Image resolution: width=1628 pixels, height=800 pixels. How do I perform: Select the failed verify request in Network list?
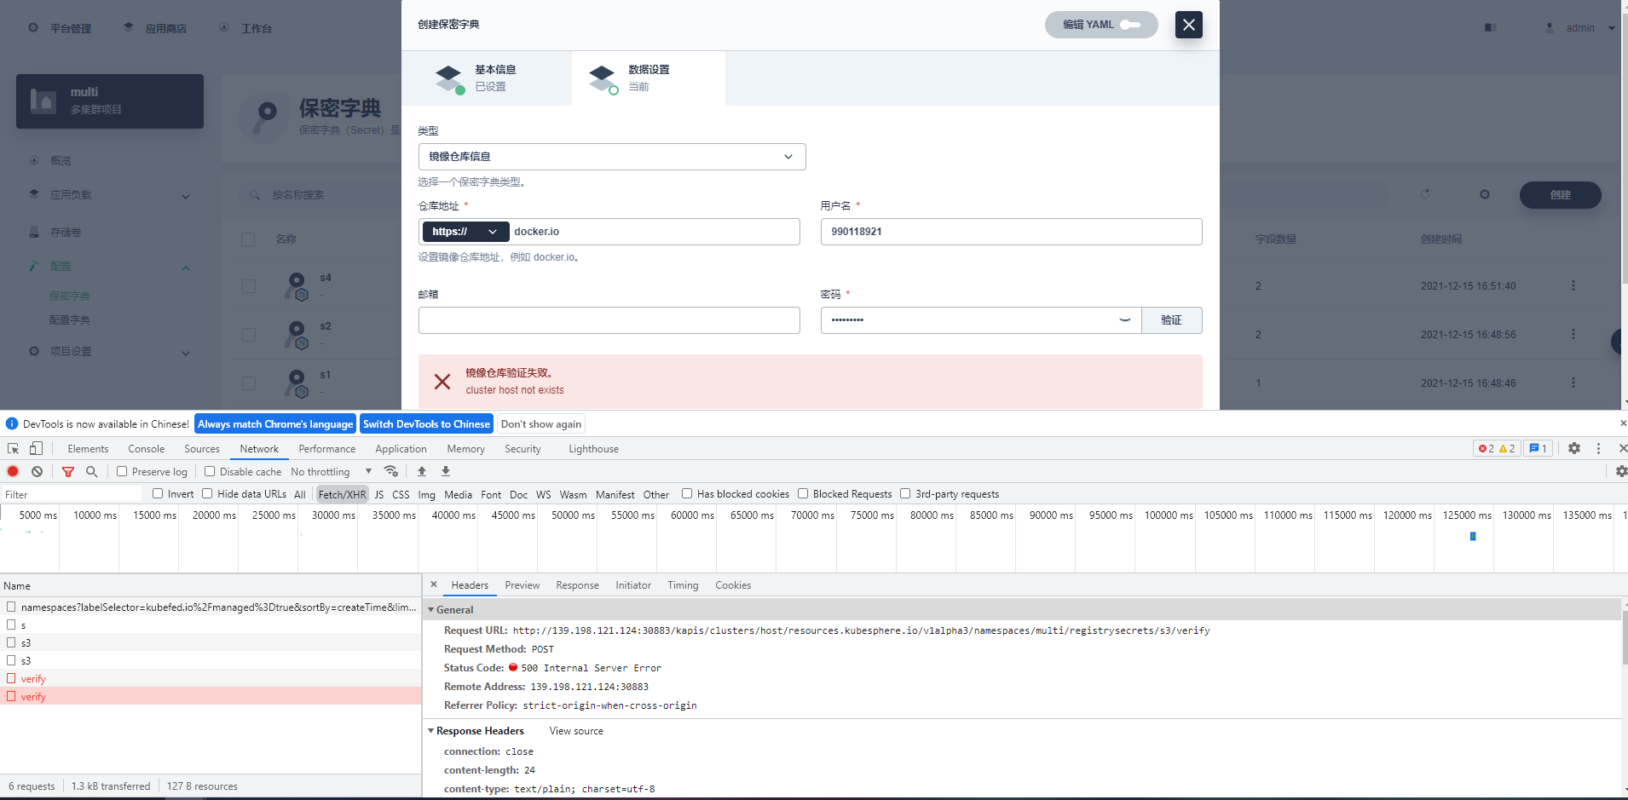(35, 696)
